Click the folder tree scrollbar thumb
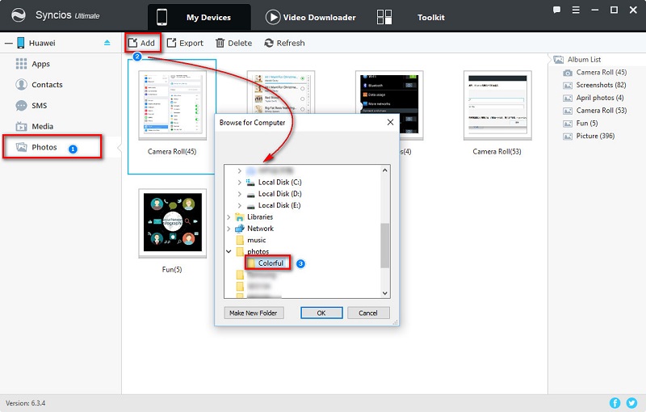 tap(385, 246)
